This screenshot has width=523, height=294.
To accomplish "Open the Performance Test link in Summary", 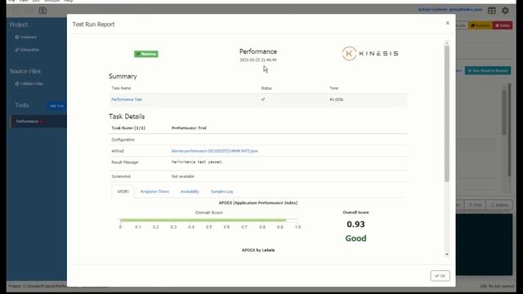I will pos(127,100).
